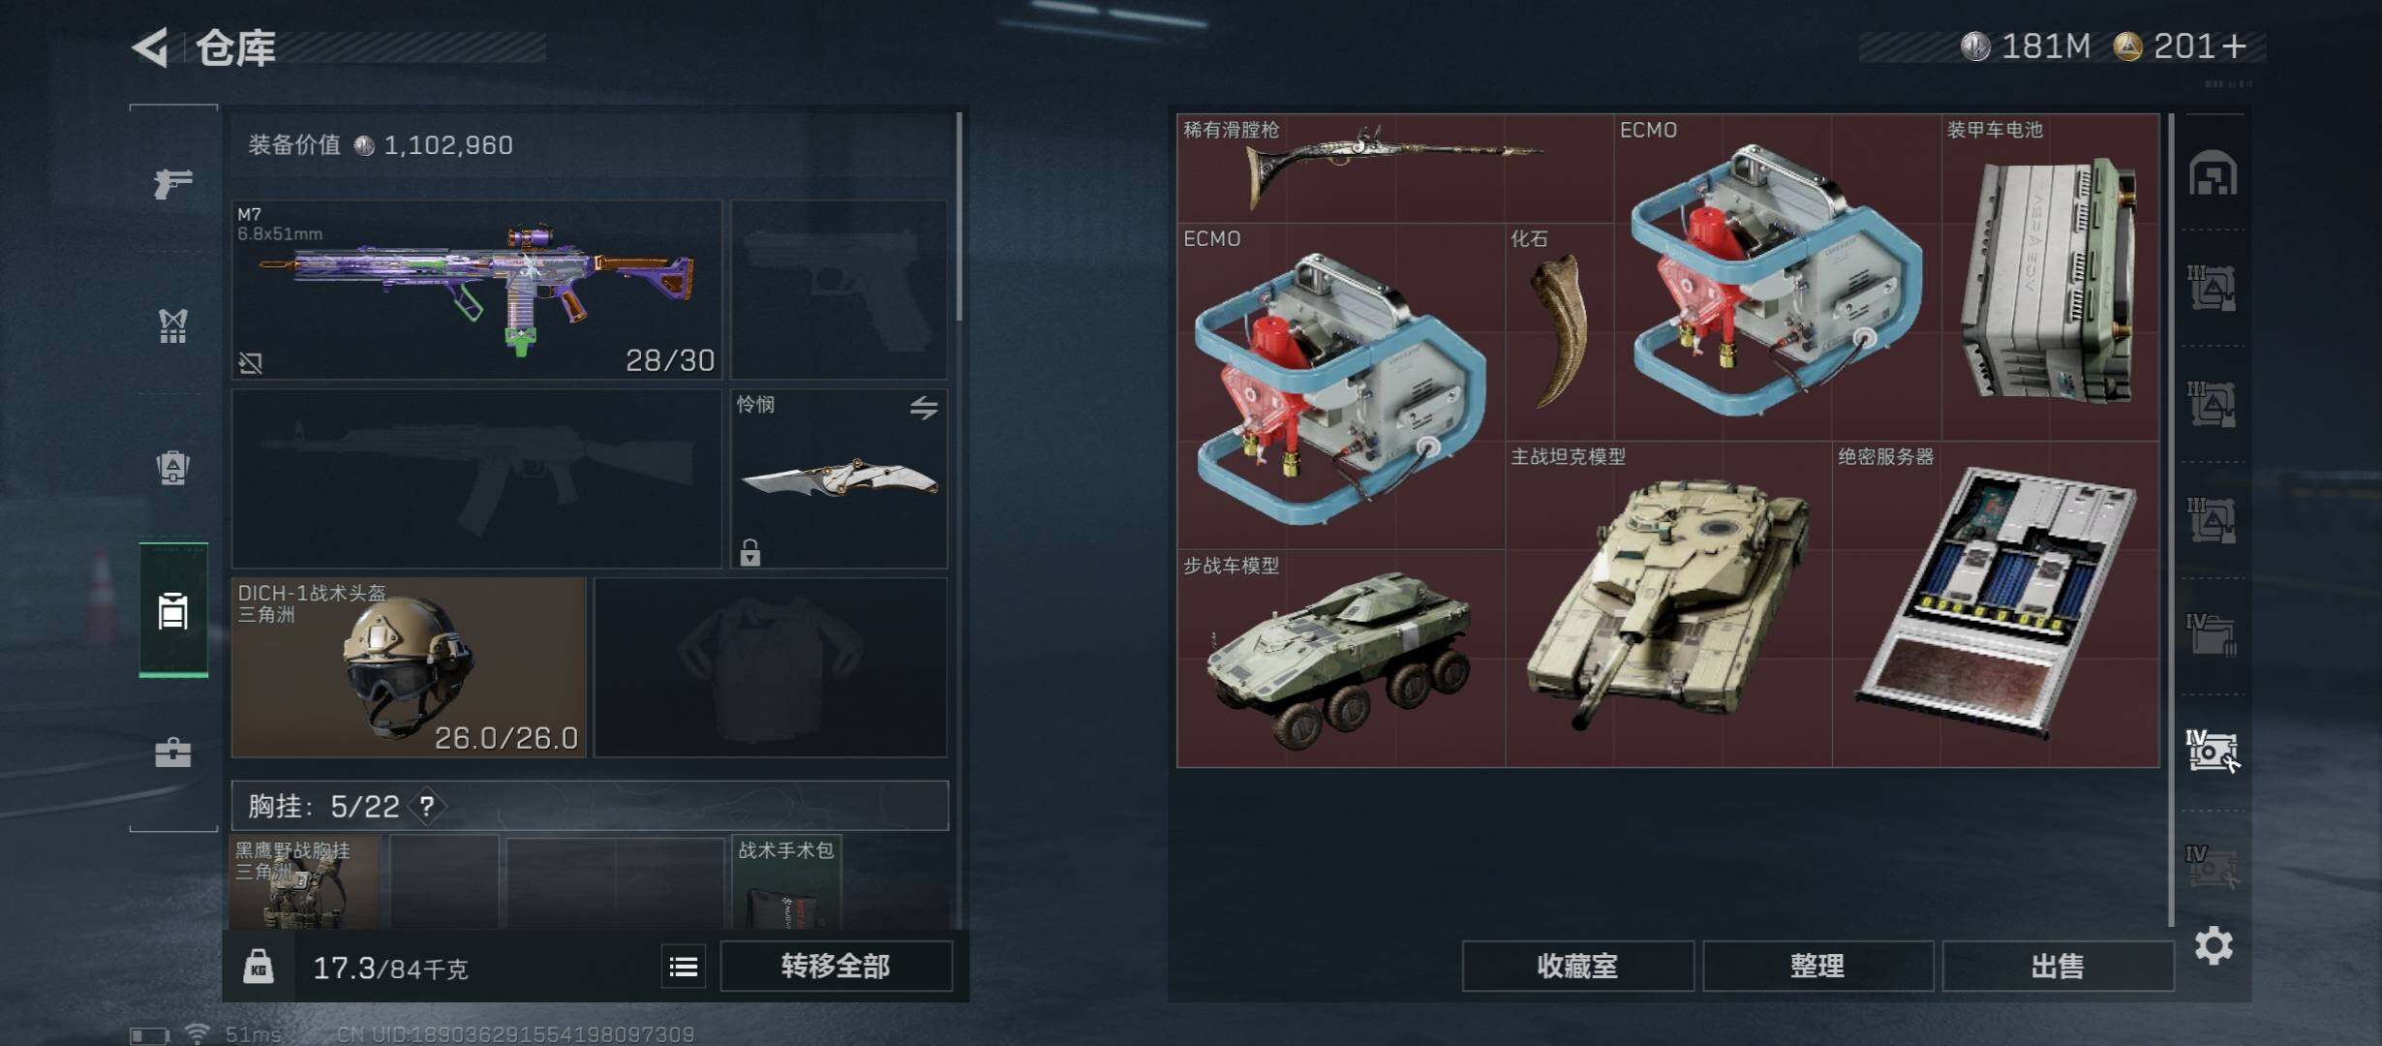Select the armor vest icon in sidebar
This screenshot has width=2382, height=1046.
tap(173, 325)
